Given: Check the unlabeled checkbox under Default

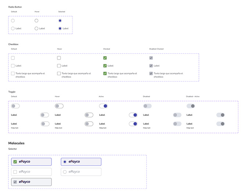Looking at the screenshot, I should point(13,58).
